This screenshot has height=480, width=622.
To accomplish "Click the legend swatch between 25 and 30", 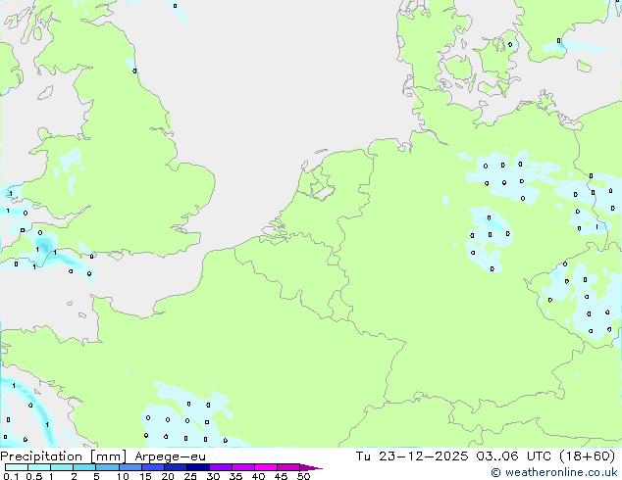I will click(197, 467).
